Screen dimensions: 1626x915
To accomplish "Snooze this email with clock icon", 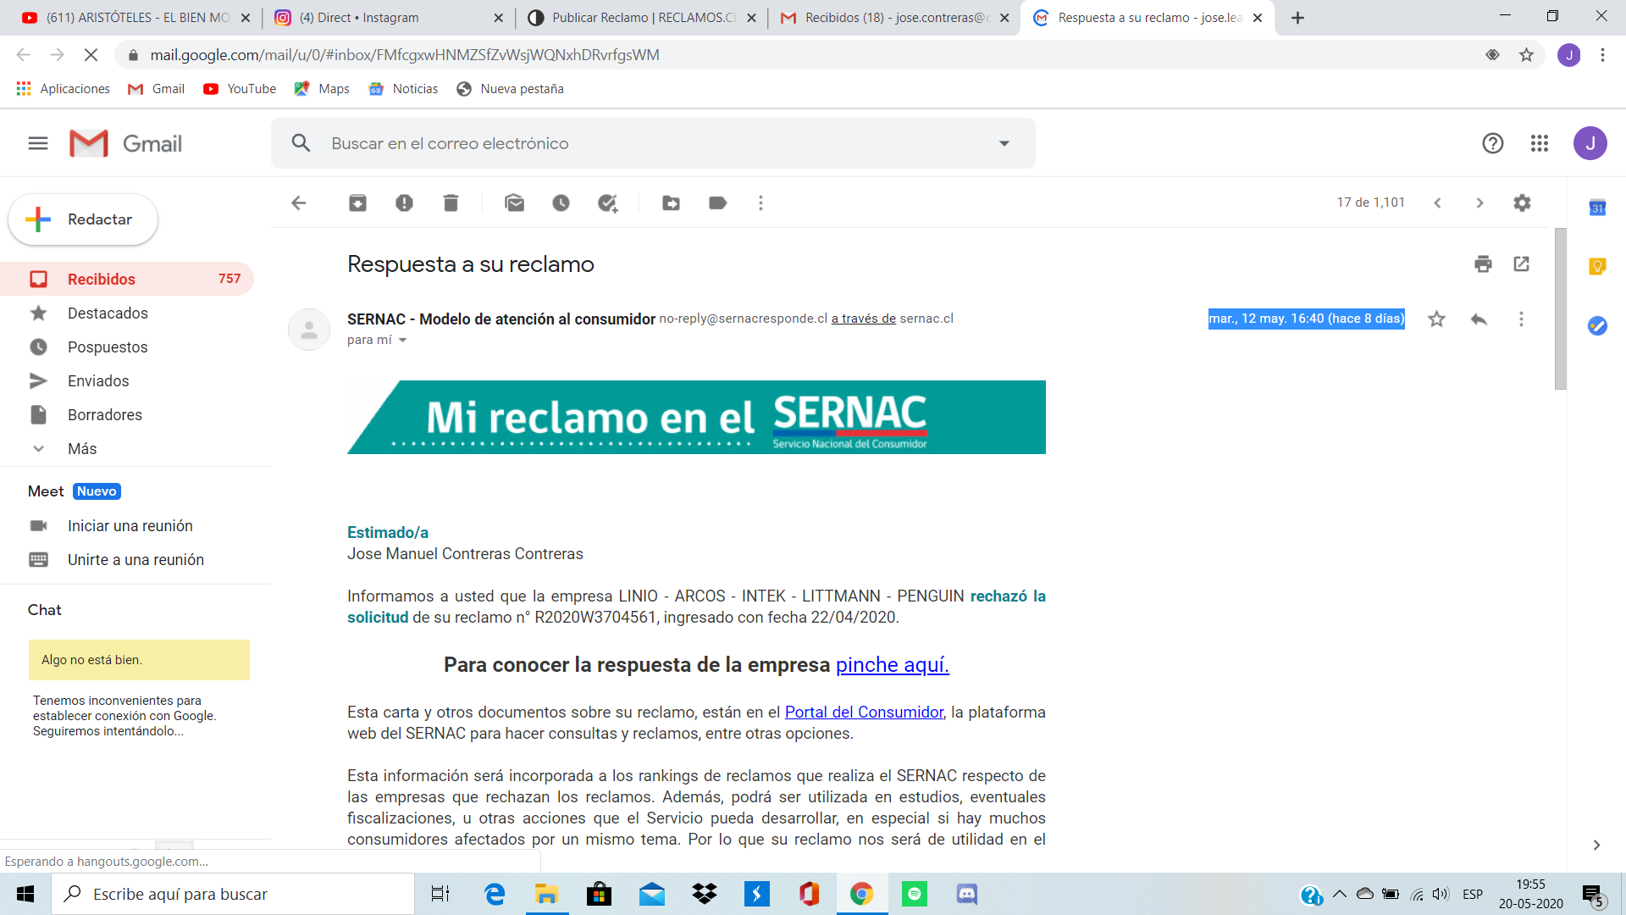I will [561, 202].
